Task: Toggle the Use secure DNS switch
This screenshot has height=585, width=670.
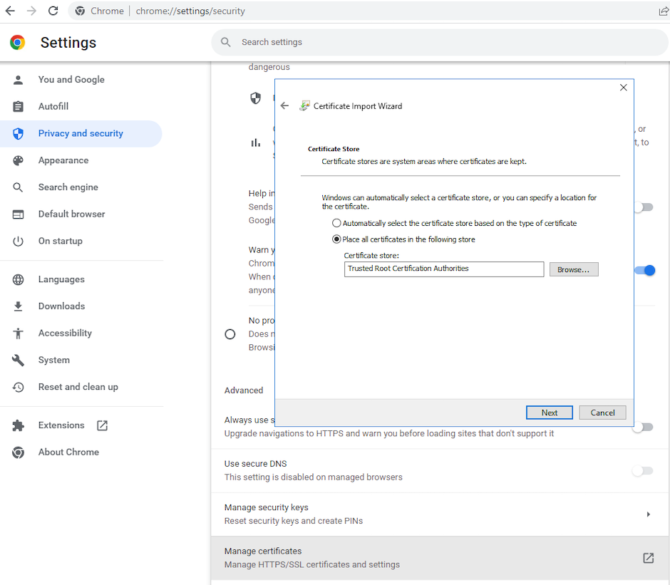Action: (x=643, y=471)
